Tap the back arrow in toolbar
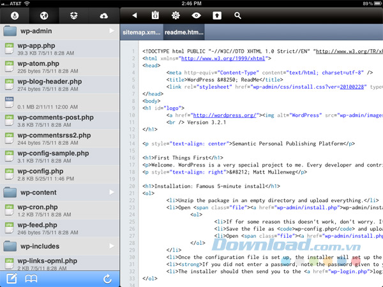383x287 pixels. click(x=135, y=15)
